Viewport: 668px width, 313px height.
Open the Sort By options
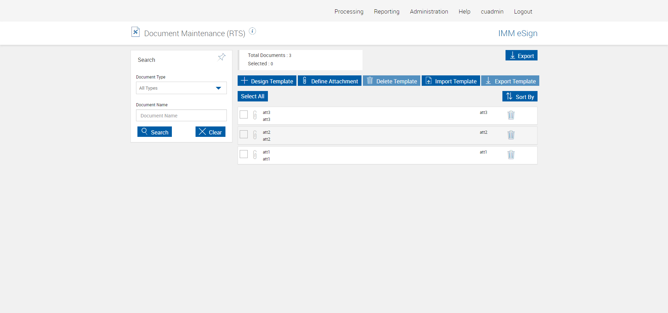[x=520, y=97]
